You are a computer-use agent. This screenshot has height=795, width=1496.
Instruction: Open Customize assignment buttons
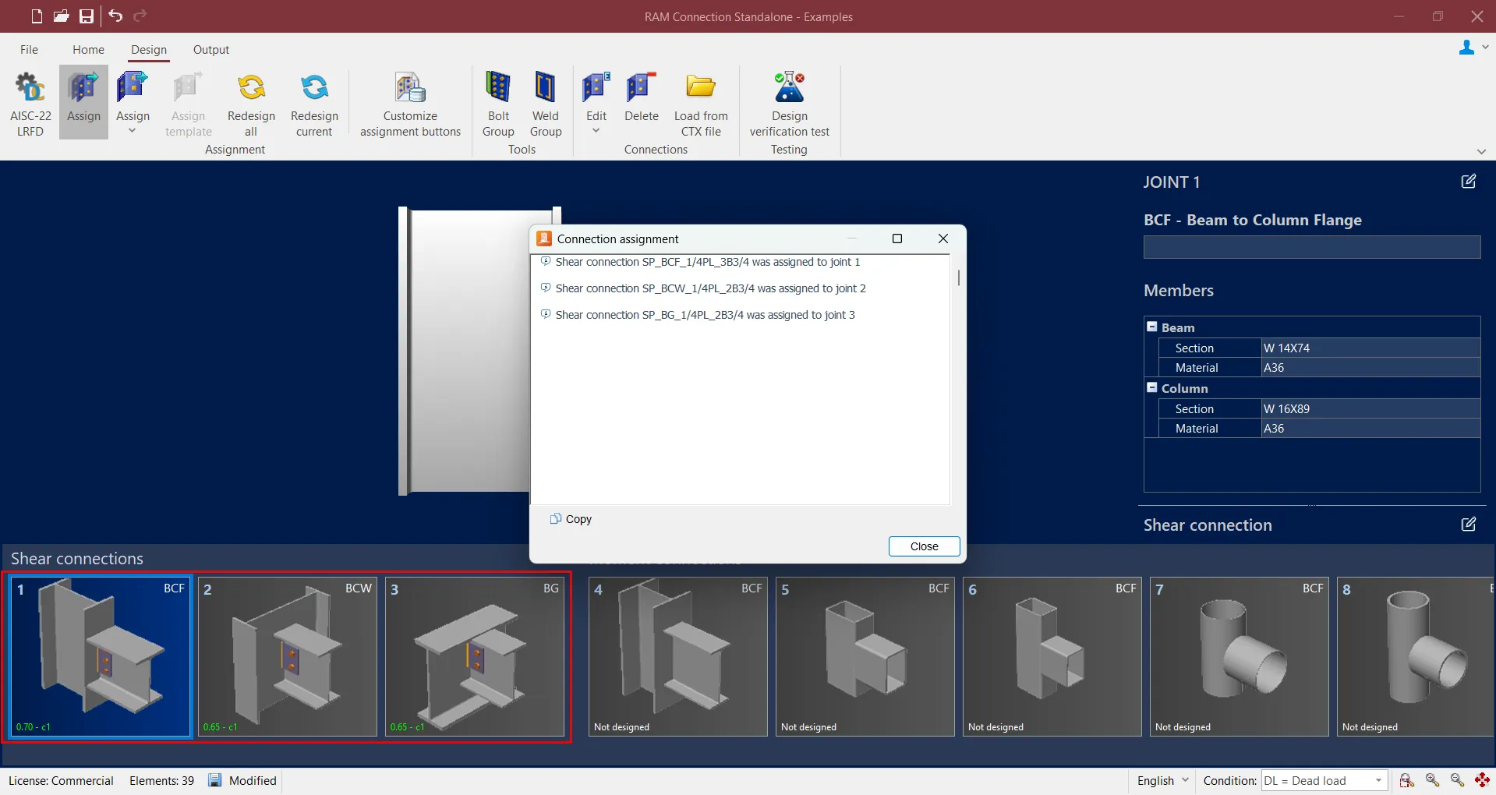[410, 104]
